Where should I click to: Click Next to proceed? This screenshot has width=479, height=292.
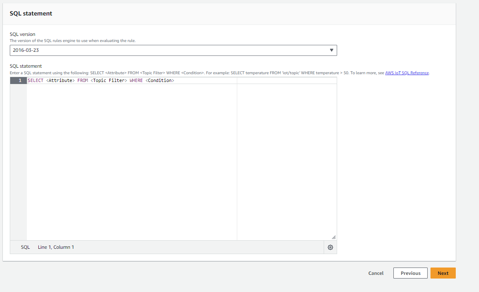pos(443,273)
